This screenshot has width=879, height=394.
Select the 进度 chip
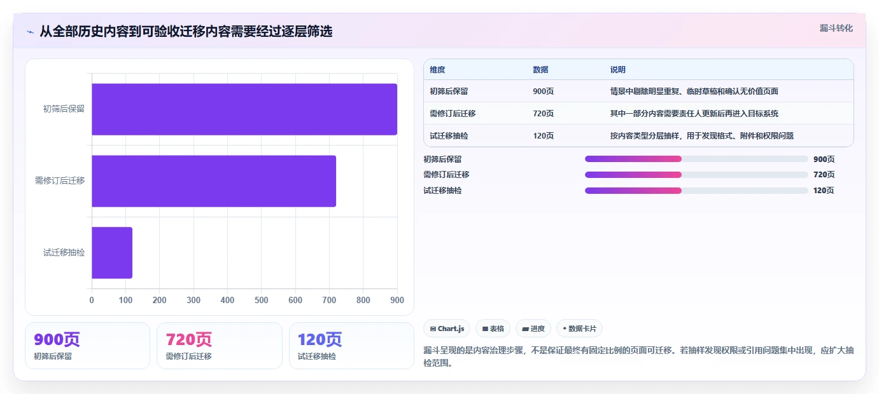[x=533, y=329]
